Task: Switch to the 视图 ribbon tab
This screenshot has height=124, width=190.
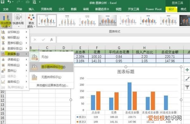Action: point(118,9)
